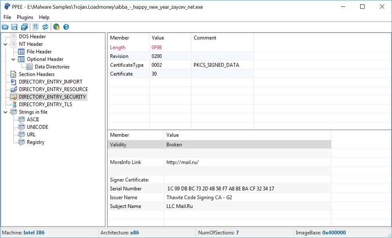Screen dimensions: 392x238
Task: Select the Length value 0F98
Action: pyautogui.click(x=156, y=47)
